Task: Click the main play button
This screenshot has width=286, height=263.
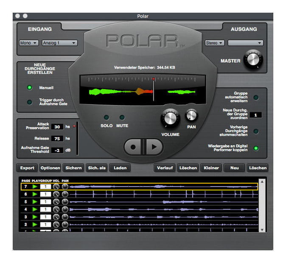Action: click(154, 147)
